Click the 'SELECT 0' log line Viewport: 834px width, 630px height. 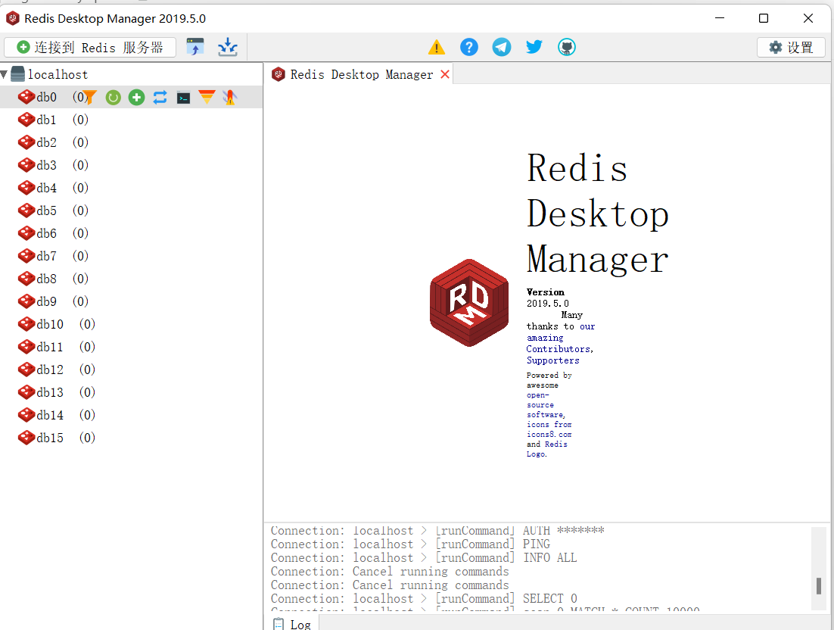[x=423, y=599]
